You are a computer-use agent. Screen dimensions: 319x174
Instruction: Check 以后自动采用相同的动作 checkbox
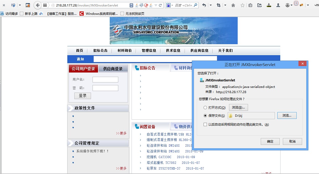pyautogui.click(x=205, y=125)
